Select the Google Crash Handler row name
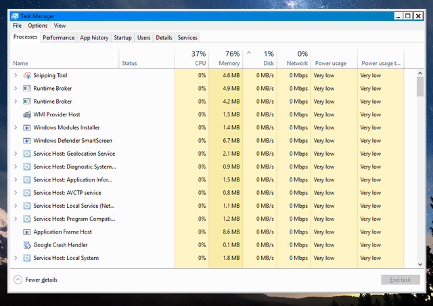This screenshot has height=306, width=433. click(x=60, y=245)
